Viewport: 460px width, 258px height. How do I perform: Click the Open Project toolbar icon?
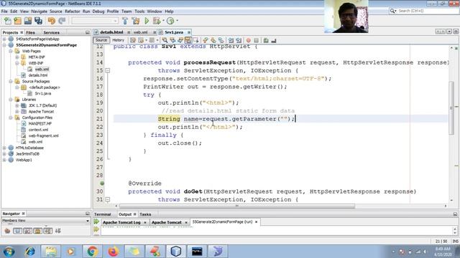coord(28,21)
